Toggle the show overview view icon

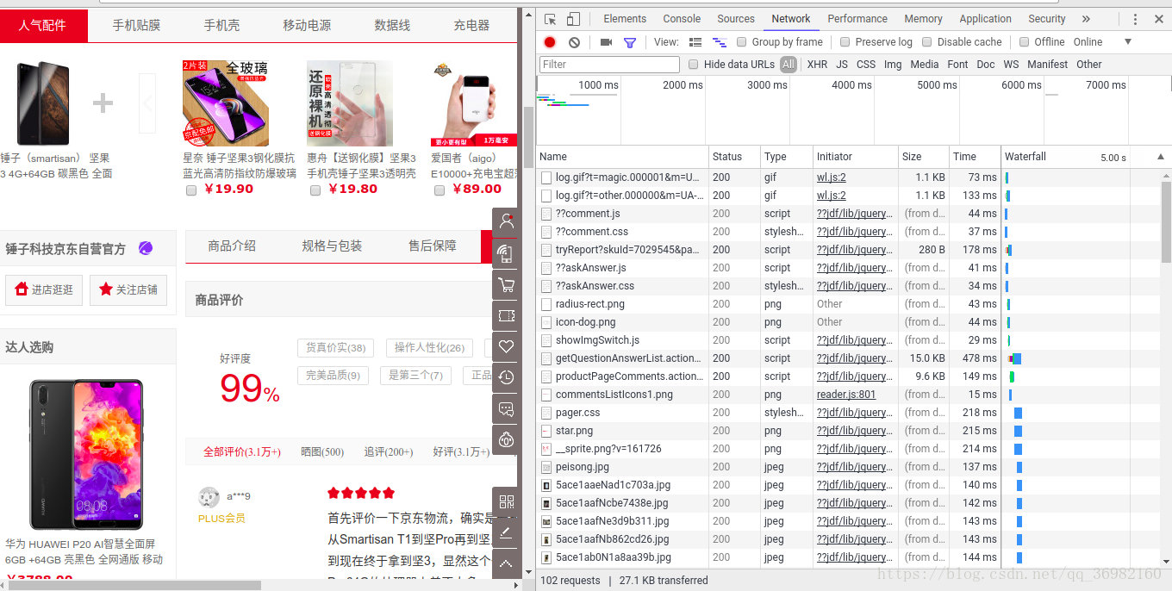[719, 42]
